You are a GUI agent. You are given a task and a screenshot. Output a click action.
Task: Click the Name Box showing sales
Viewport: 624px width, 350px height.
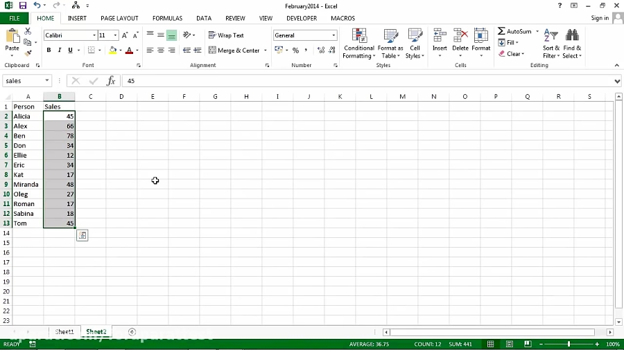click(x=24, y=81)
